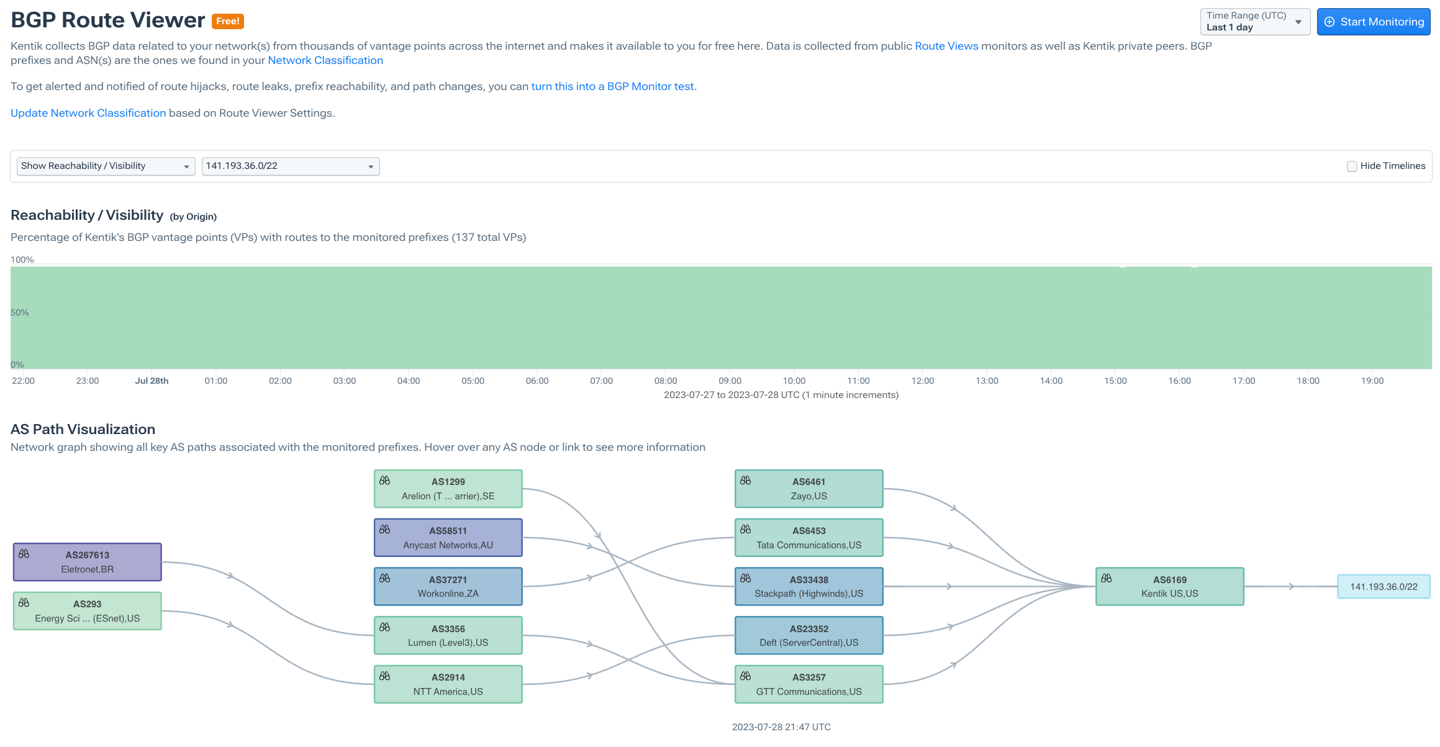Open the Show Reachability / Visibility dropdown
The image size is (1440, 747).
pyautogui.click(x=106, y=166)
